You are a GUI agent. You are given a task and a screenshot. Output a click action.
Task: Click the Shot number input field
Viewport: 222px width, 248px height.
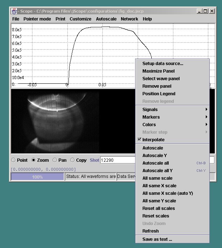pyautogui.click(x=117, y=160)
